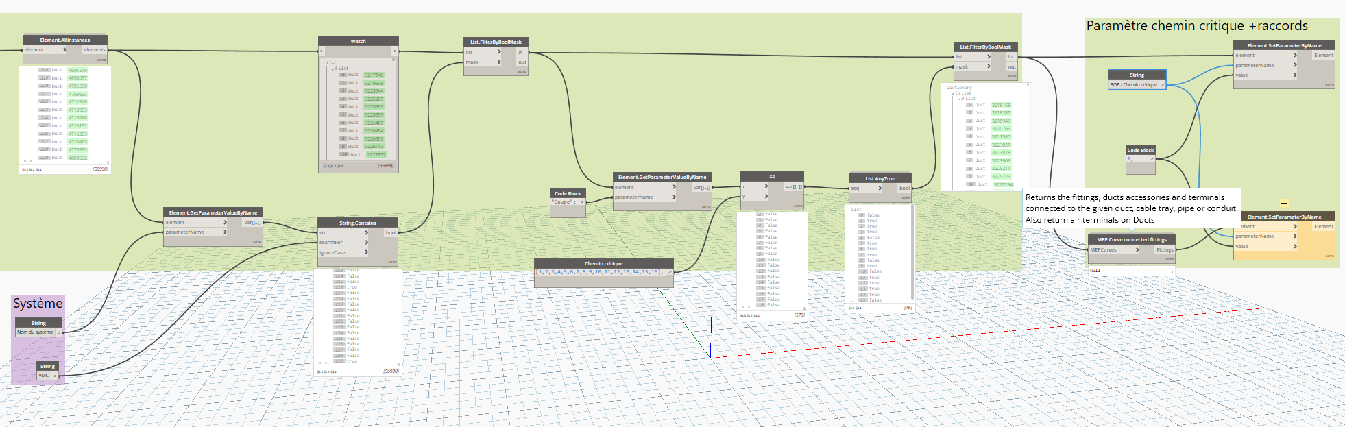The image size is (1345, 427).
Task: Collapse the 'In List' tree in Dictionary preview
Action: pyautogui.click(x=952, y=93)
